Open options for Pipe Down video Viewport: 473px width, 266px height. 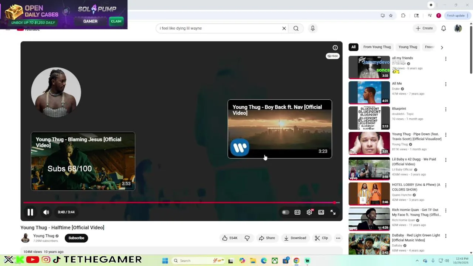pos(446,135)
